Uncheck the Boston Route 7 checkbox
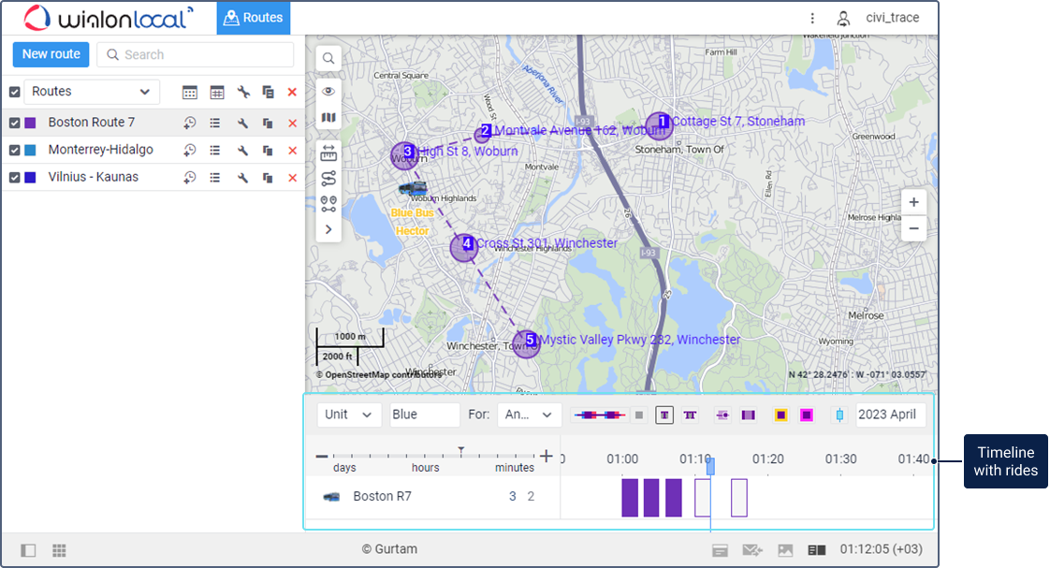 pos(15,124)
